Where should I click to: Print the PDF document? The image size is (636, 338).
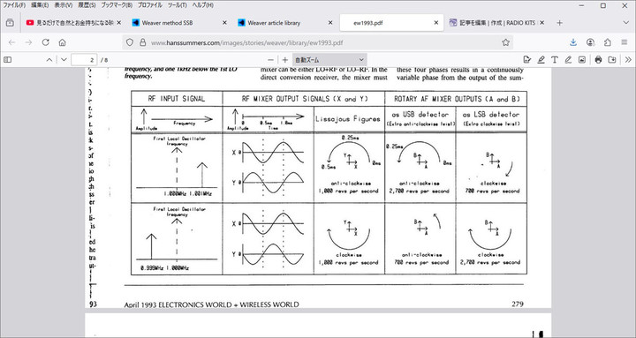point(598,60)
